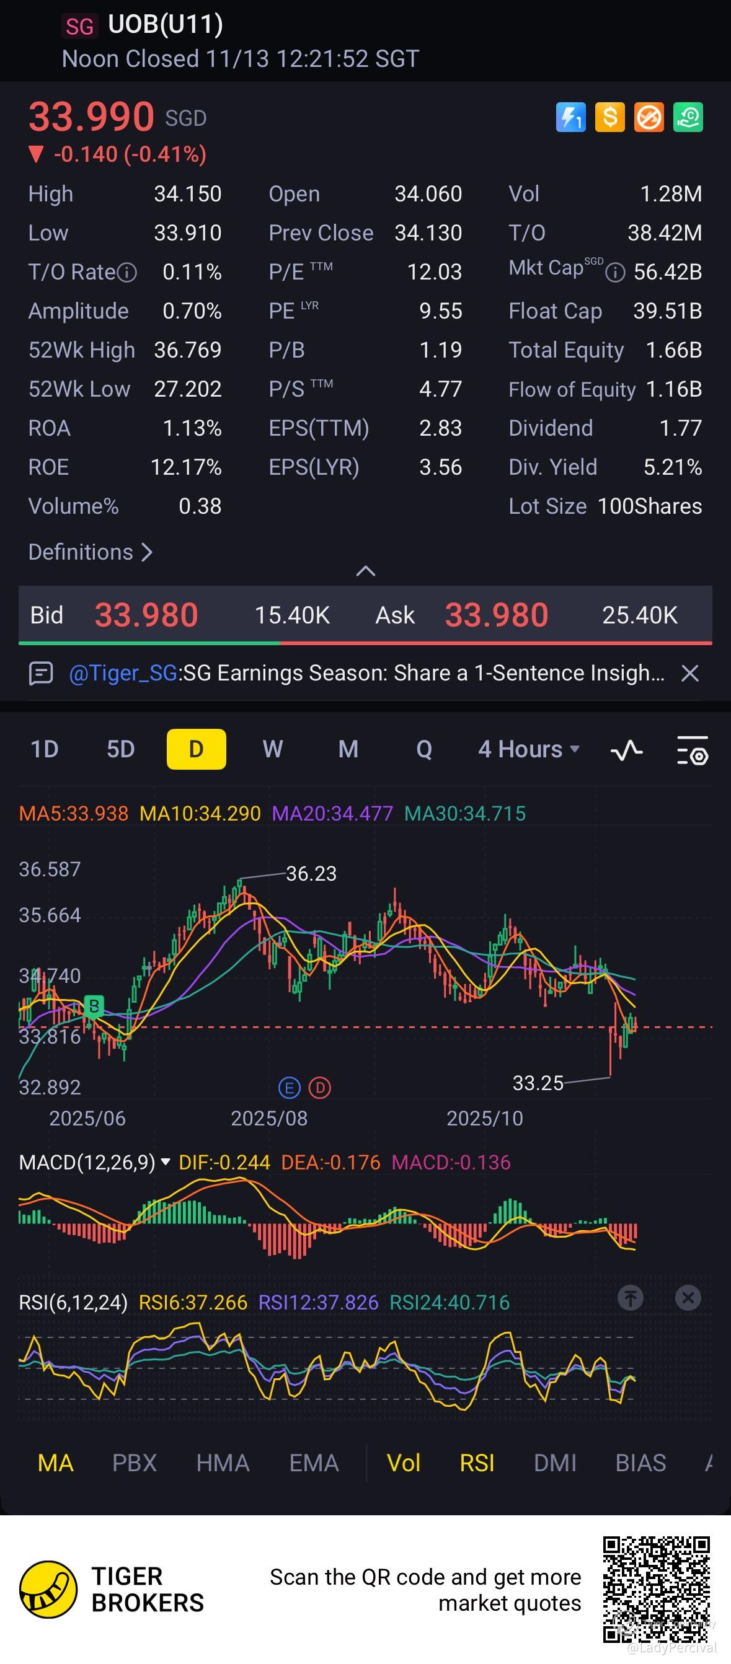This screenshot has height=1664, width=731.
Task: Tap the RSI(6,12,24) label
Action: (x=73, y=1302)
